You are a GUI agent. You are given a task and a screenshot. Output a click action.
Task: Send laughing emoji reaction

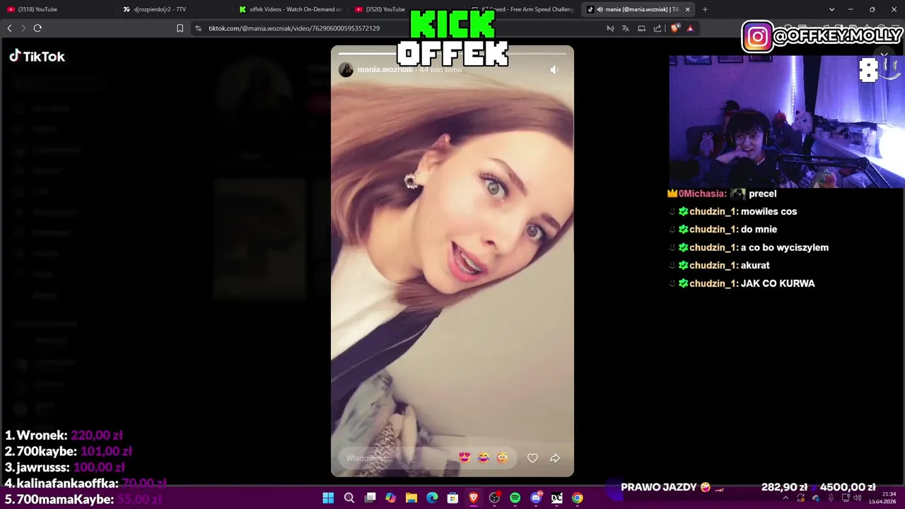click(x=484, y=458)
